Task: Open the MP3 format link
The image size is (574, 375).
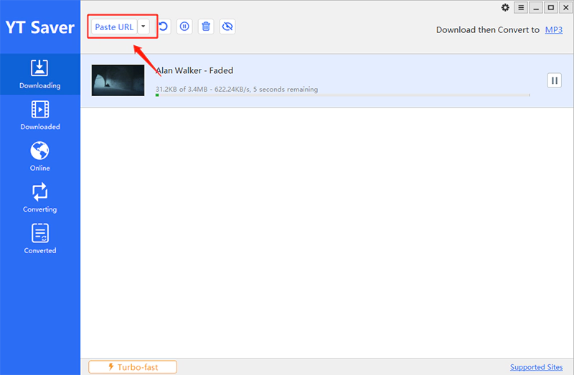Action: click(x=553, y=29)
